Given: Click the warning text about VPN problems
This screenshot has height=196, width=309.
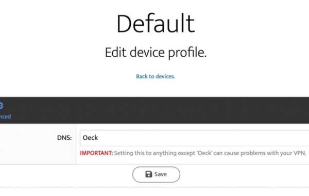Looking at the screenshot, I should [210, 153].
